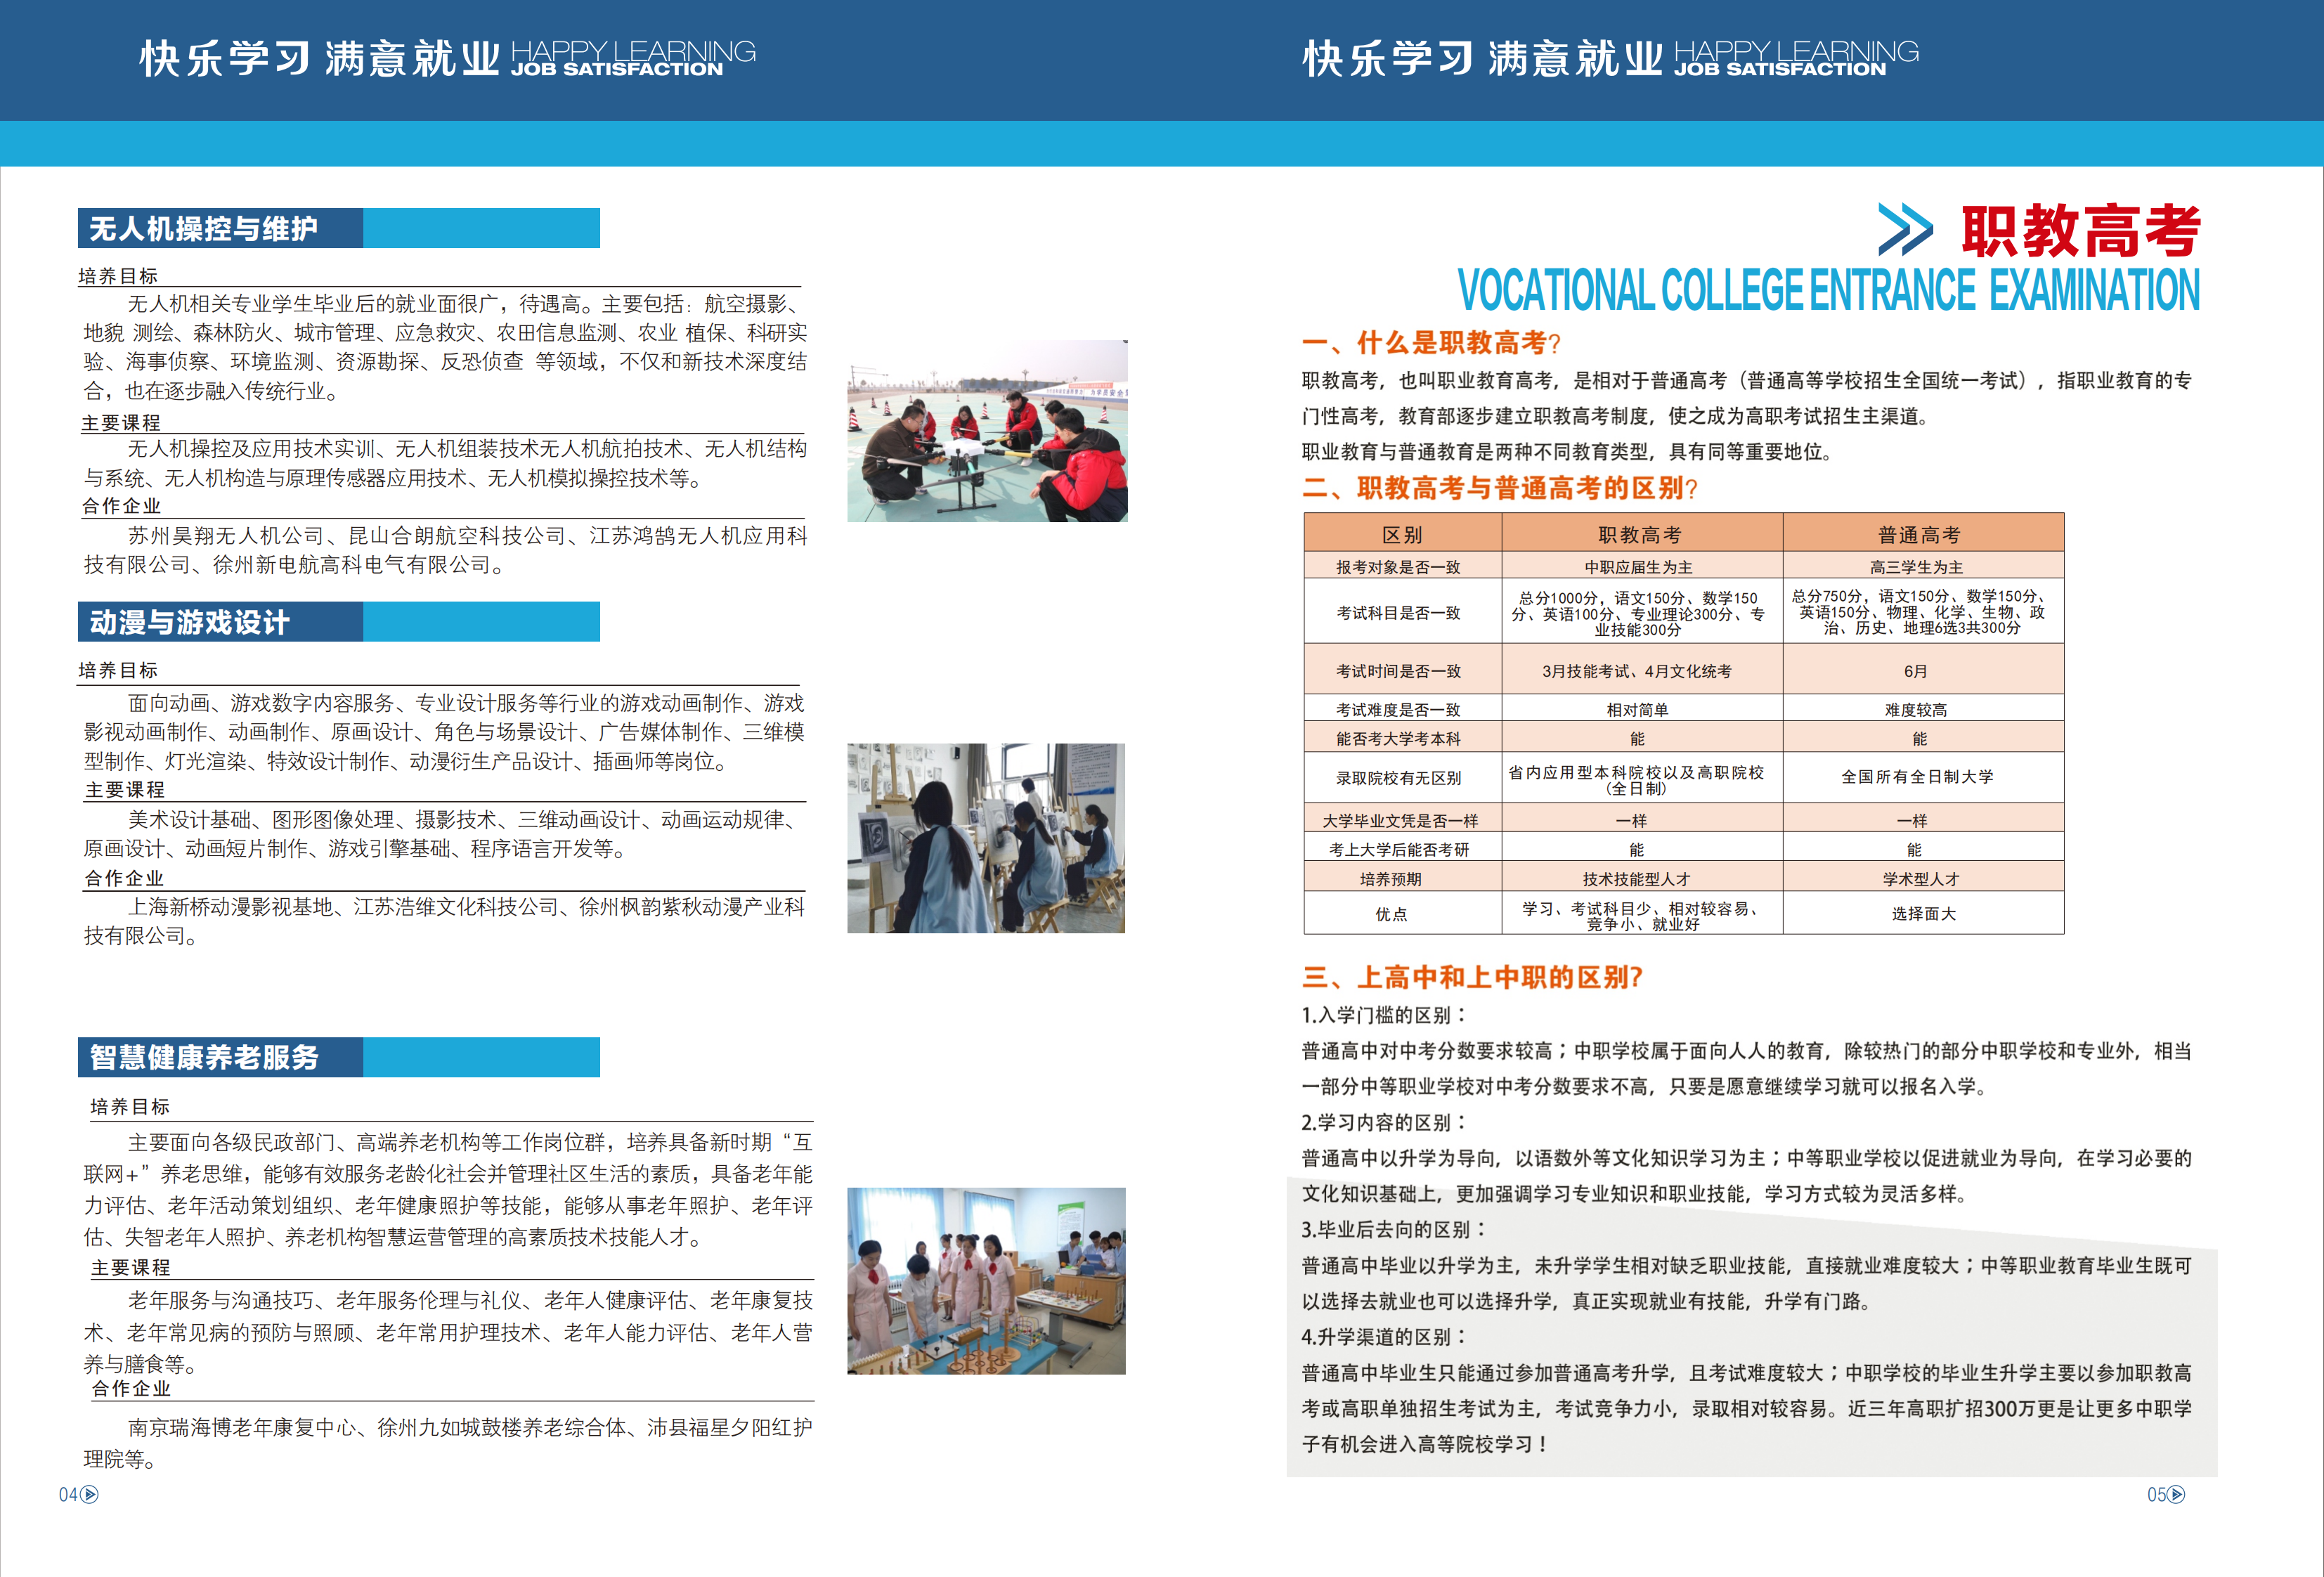The width and height of the screenshot is (2324, 1577).
Task: Click the 4.升学渠道的区别 subheading
Action: tap(1384, 1336)
